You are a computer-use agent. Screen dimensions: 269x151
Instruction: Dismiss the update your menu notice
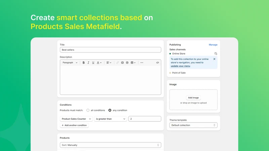tap(214, 59)
